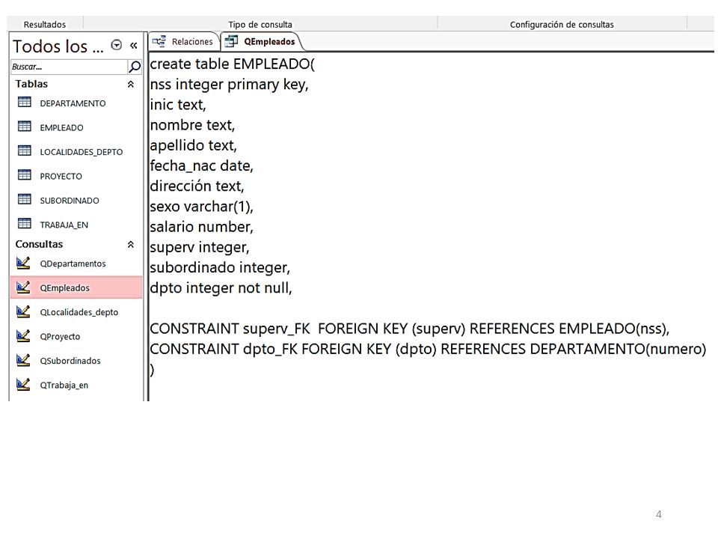Click the 'nss integer primary key,' line
This screenshot has width=718, height=539.
point(229,85)
